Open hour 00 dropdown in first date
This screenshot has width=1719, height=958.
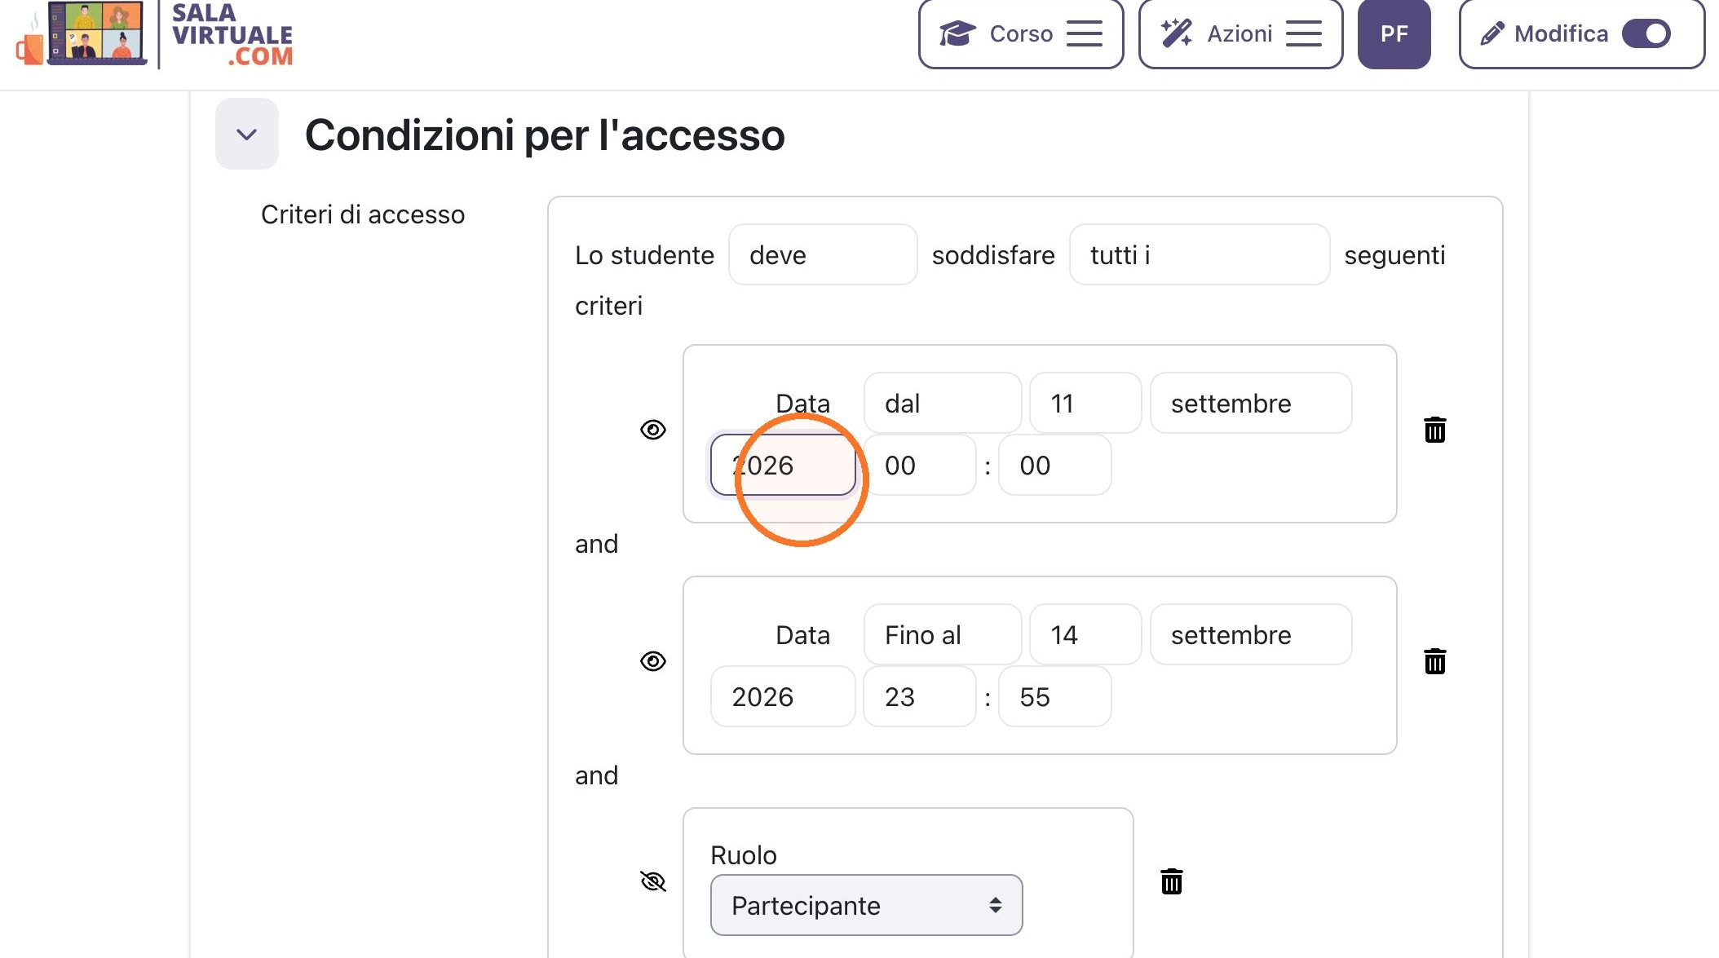pyautogui.click(x=920, y=465)
